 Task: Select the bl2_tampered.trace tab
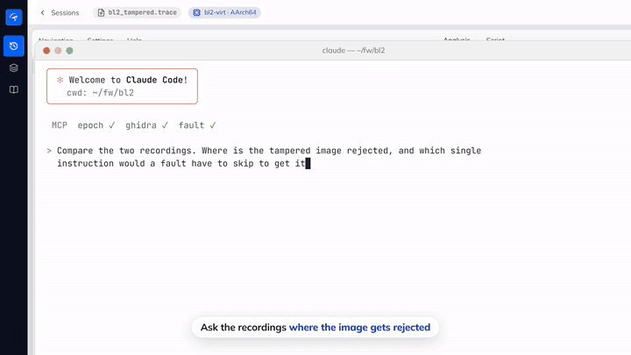(x=137, y=12)
